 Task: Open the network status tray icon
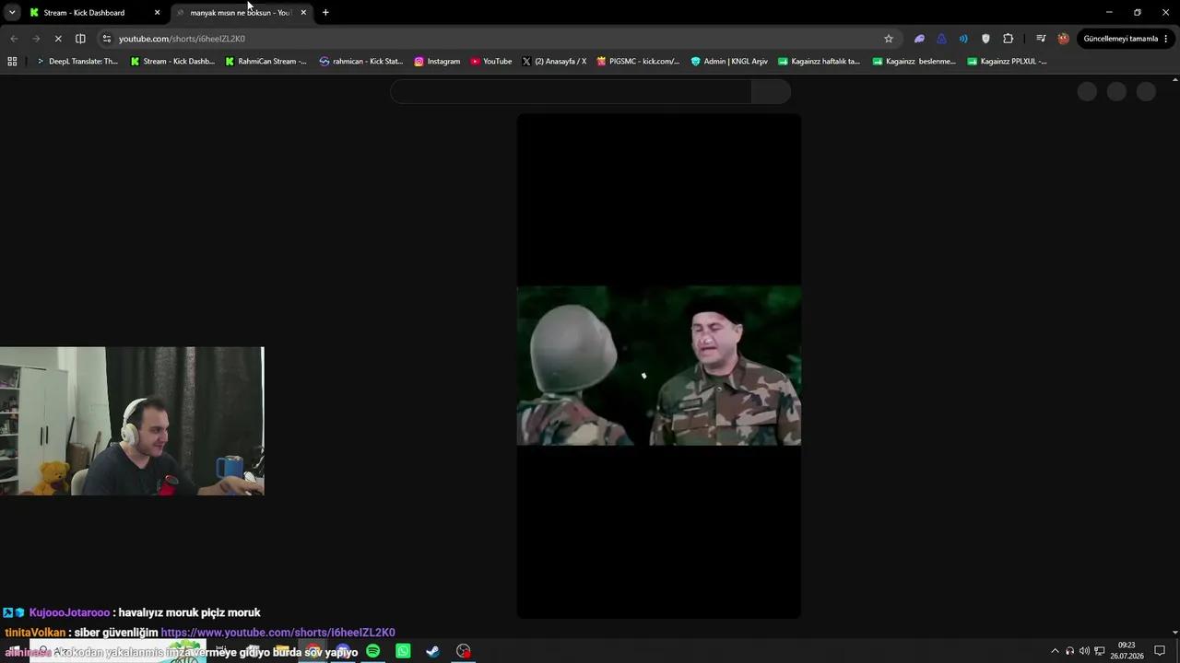(1099, 651)
